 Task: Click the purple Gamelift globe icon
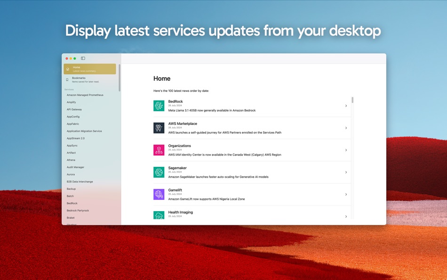(159, 194)
